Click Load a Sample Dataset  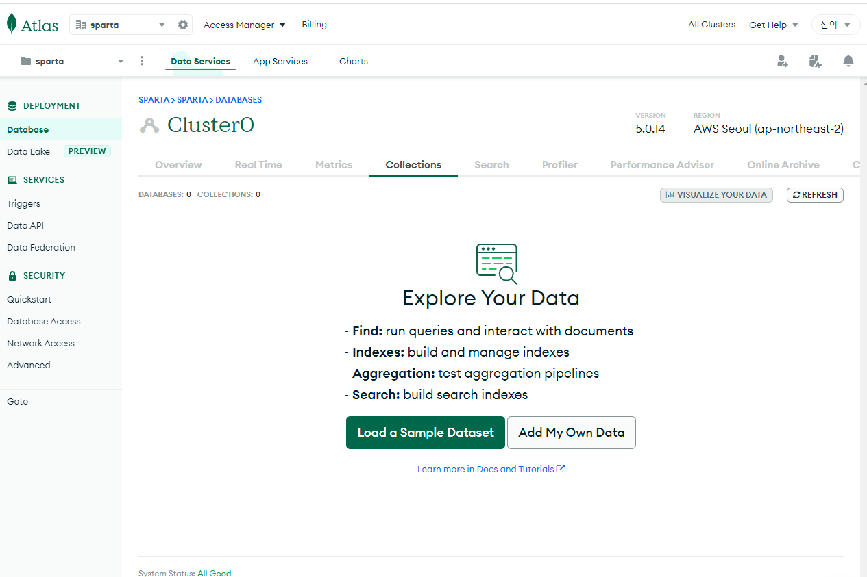(x=426, y=433)
